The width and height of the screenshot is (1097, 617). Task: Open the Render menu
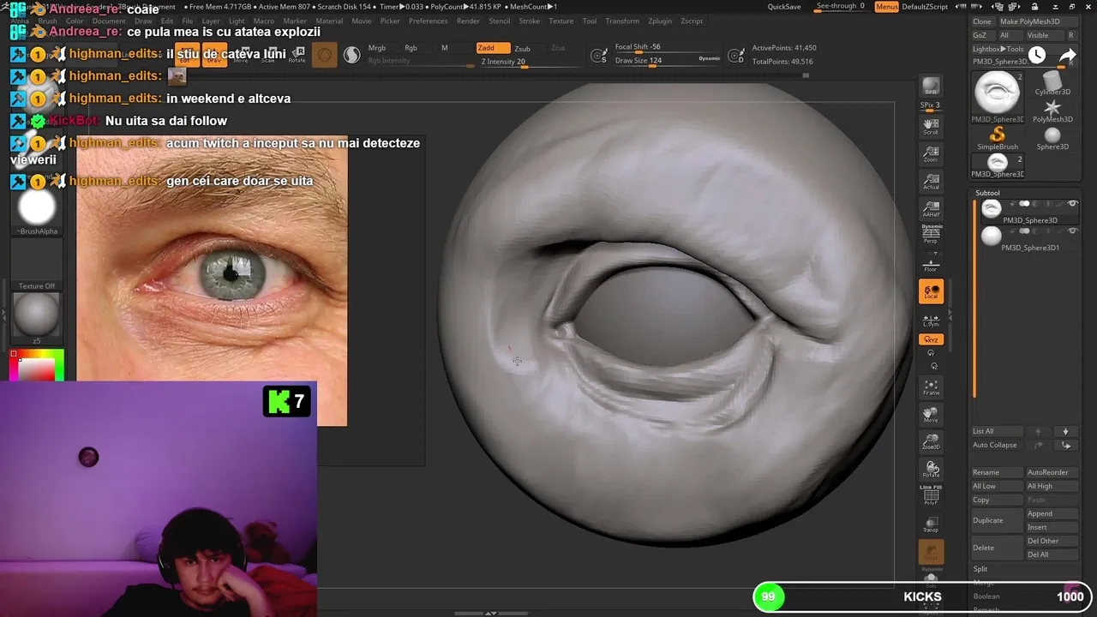click(x=468, y=21)
